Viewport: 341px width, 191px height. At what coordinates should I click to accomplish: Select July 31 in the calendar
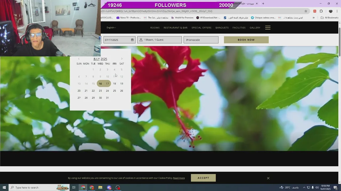tap(107, 98)
